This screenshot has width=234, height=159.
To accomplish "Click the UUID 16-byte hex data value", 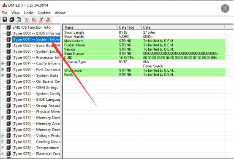I will click(x=180, y=58).
